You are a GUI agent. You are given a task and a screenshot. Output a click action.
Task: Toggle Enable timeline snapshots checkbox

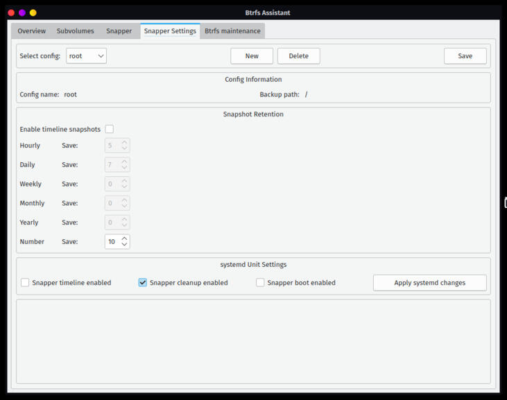110,129
